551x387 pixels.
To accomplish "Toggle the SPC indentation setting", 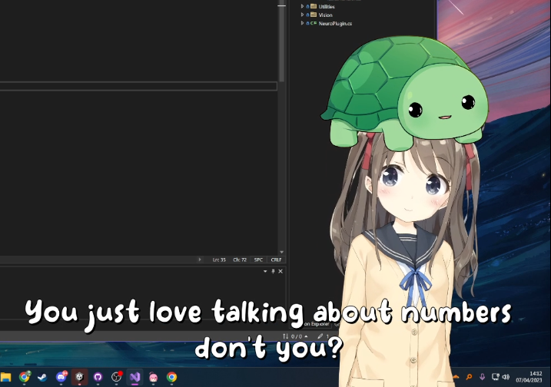I will 258,260.
